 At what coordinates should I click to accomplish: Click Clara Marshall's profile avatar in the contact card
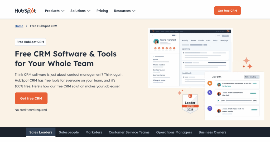(x=156, y=42)
